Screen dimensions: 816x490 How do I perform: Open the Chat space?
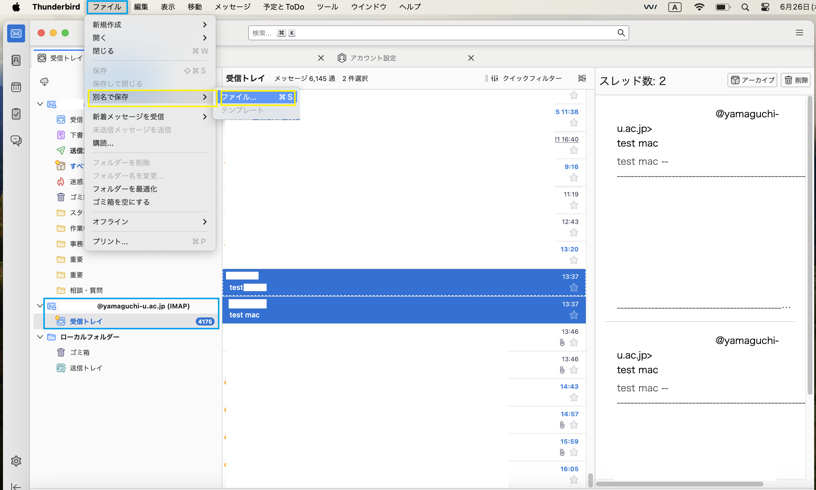(x=16, y=141)
